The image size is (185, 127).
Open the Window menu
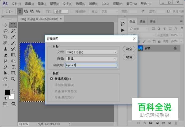click(132, 4)
